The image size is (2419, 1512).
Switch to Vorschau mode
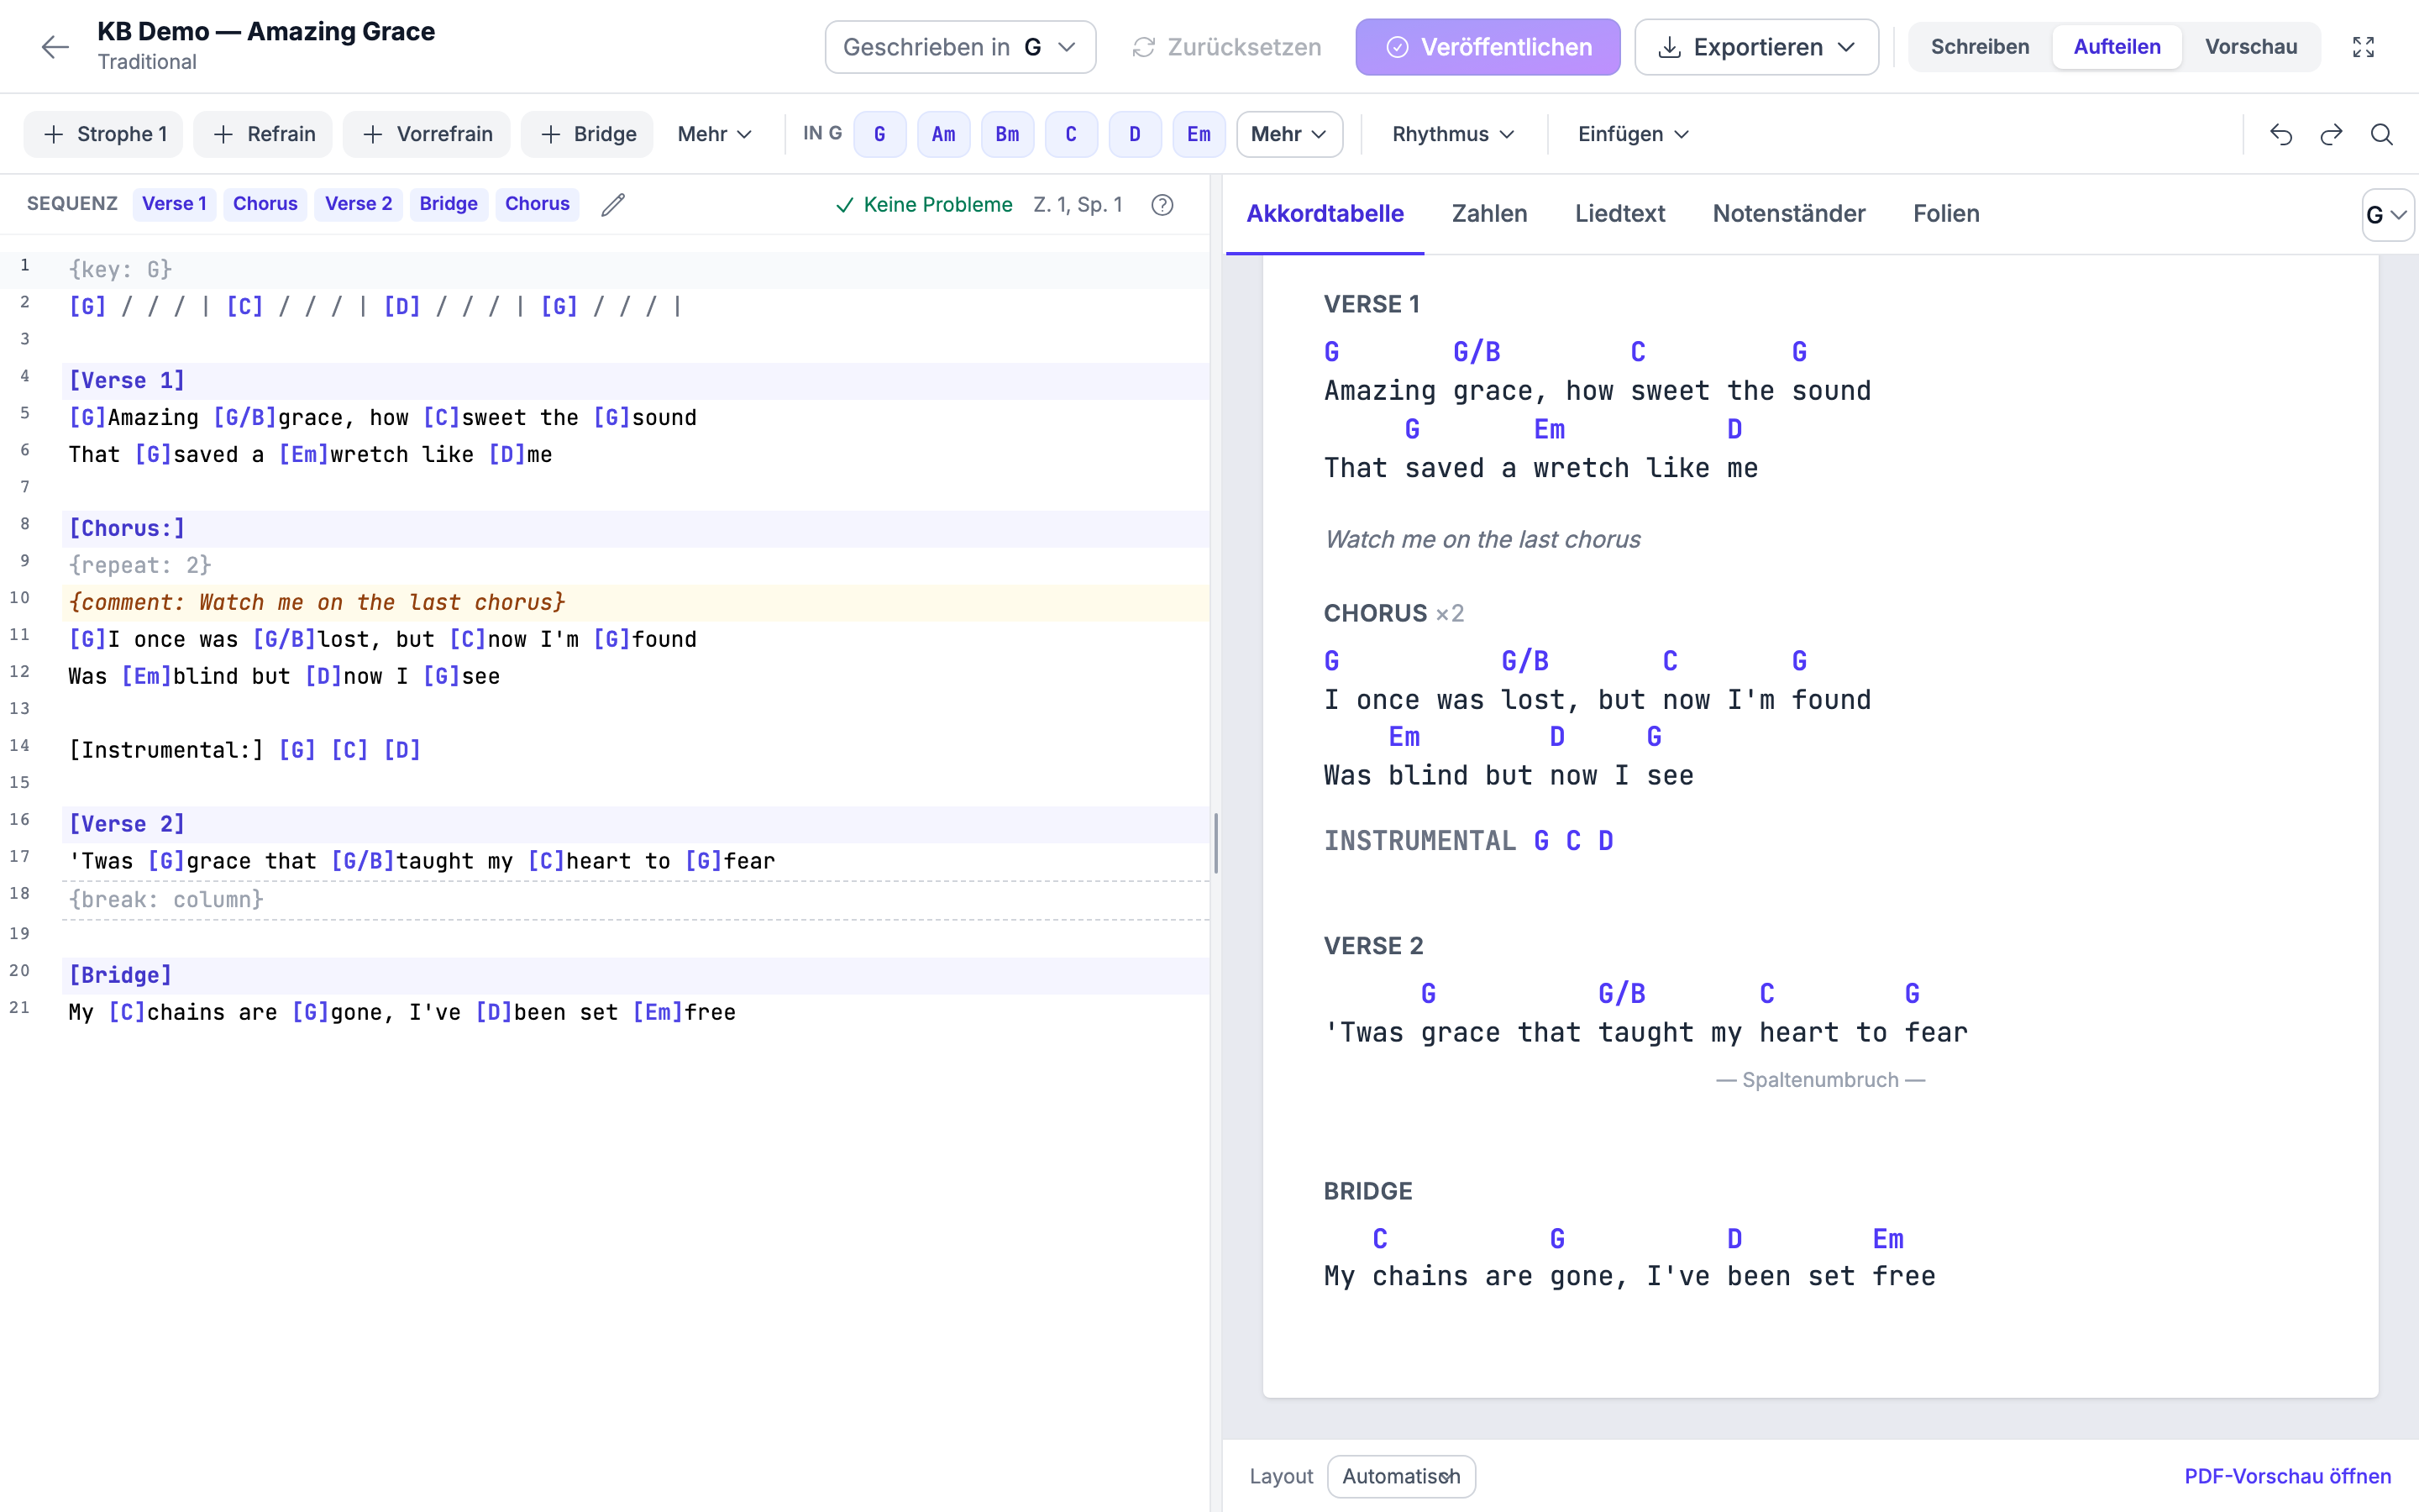2251,47
